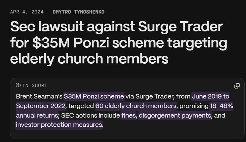Click the annual returns highlighted phrase
Screen dimensions: 246x142
point(37,116)
